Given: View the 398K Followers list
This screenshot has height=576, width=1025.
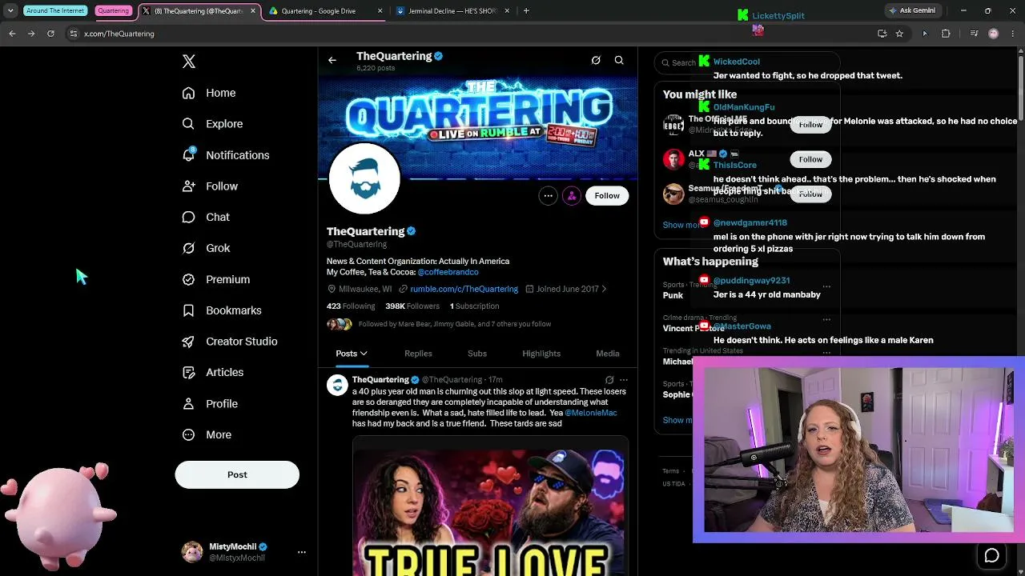Looking at the screenshot, I should [412, 306].
